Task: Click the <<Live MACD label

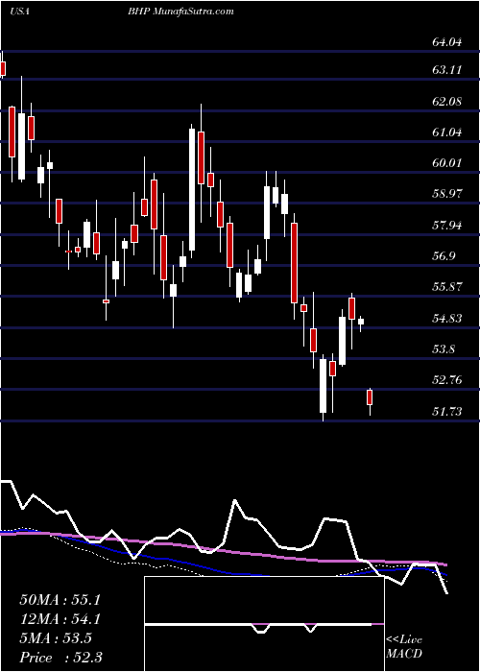Action: pos(404,647)
